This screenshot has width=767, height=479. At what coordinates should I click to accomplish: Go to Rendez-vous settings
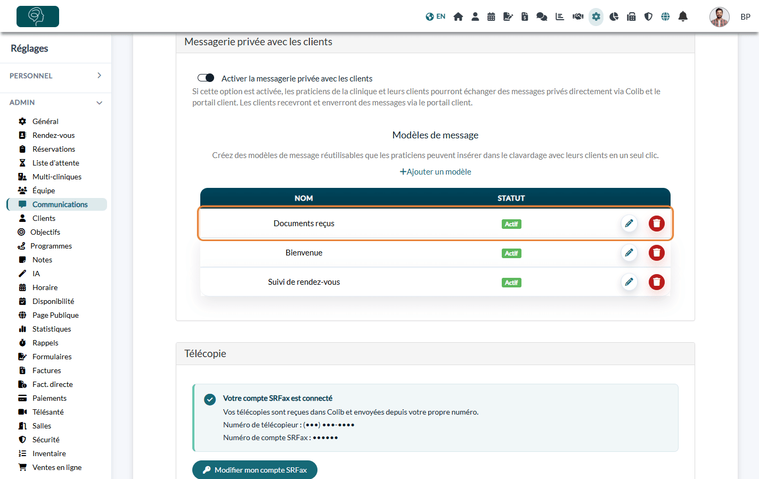click(53, 135)
